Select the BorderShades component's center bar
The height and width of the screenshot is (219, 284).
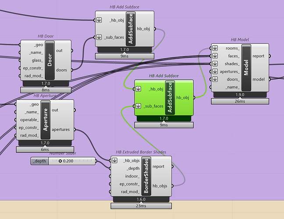146,176
